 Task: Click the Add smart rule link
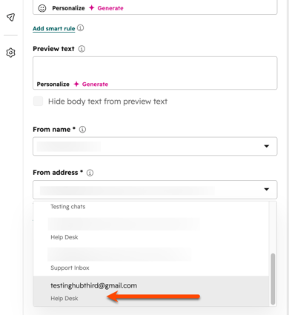(54, 28)
